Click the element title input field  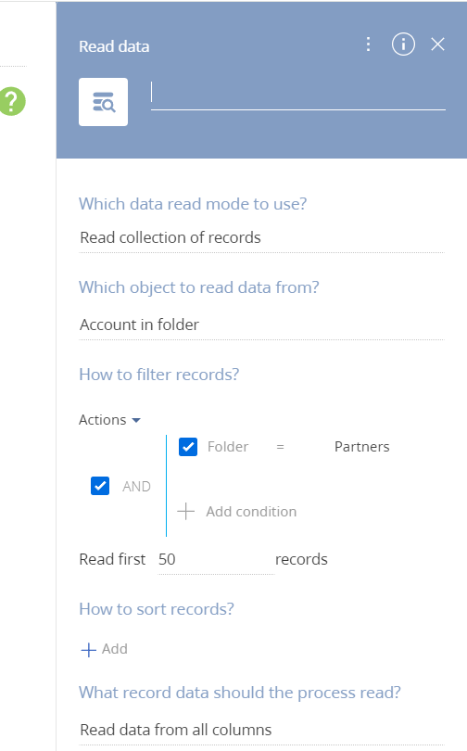(298, 95)
